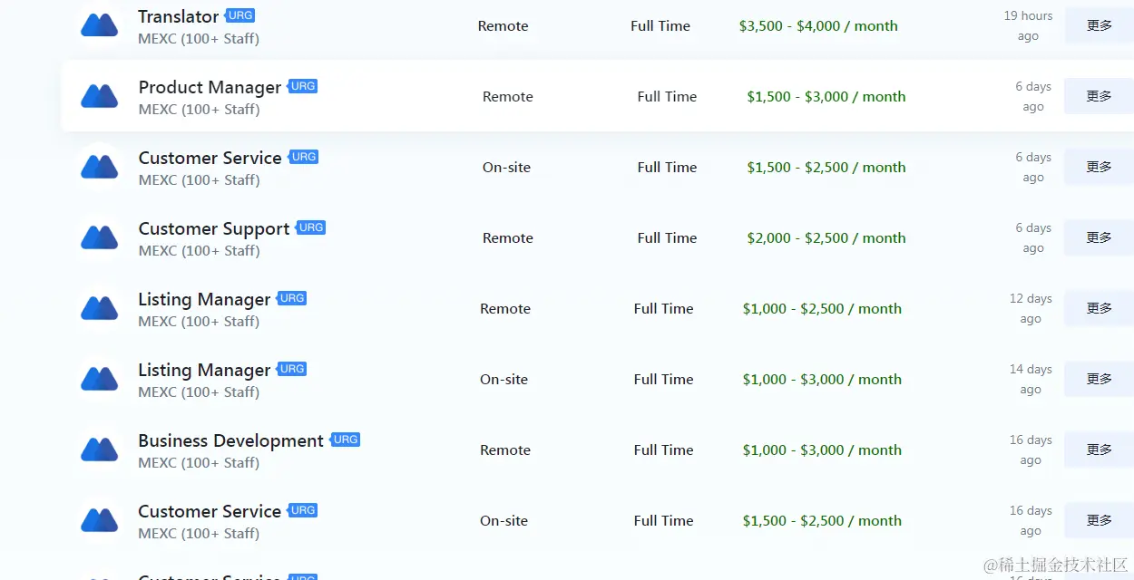Screen dimensions: 1134x580
Task: Click the MEXC logo beside Customer Support
Action: coord(100,237)
